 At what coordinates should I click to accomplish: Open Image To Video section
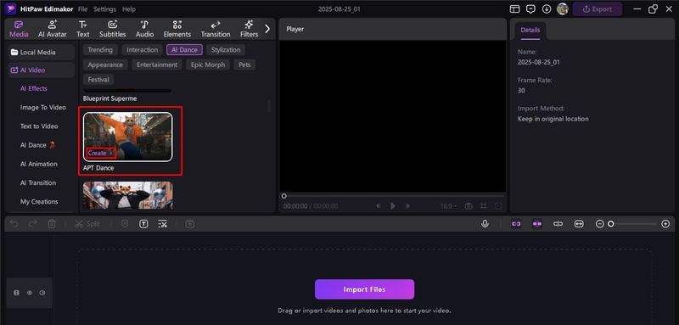click(43, 107)
